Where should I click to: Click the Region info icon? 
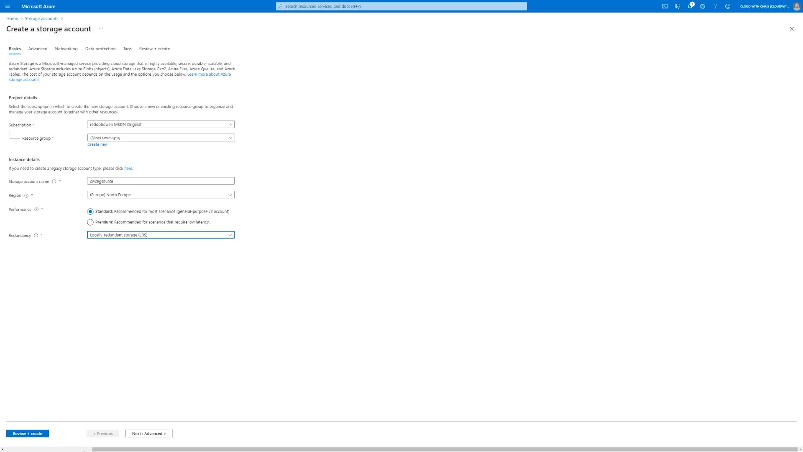click(x=26, y=195)
